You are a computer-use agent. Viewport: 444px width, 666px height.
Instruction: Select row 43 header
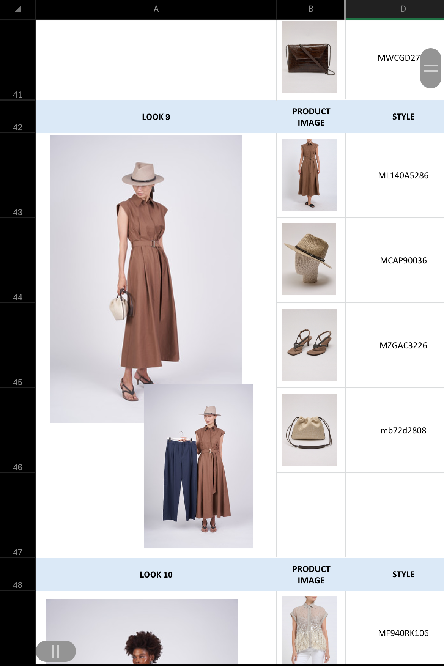pyautogui.click(x=17, y=175)
